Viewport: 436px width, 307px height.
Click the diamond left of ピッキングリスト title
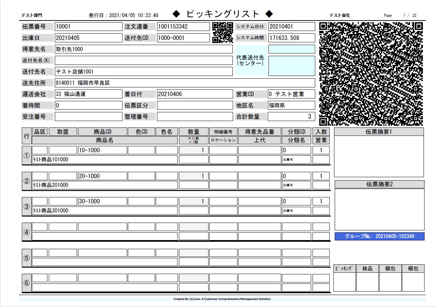[177, 14]
